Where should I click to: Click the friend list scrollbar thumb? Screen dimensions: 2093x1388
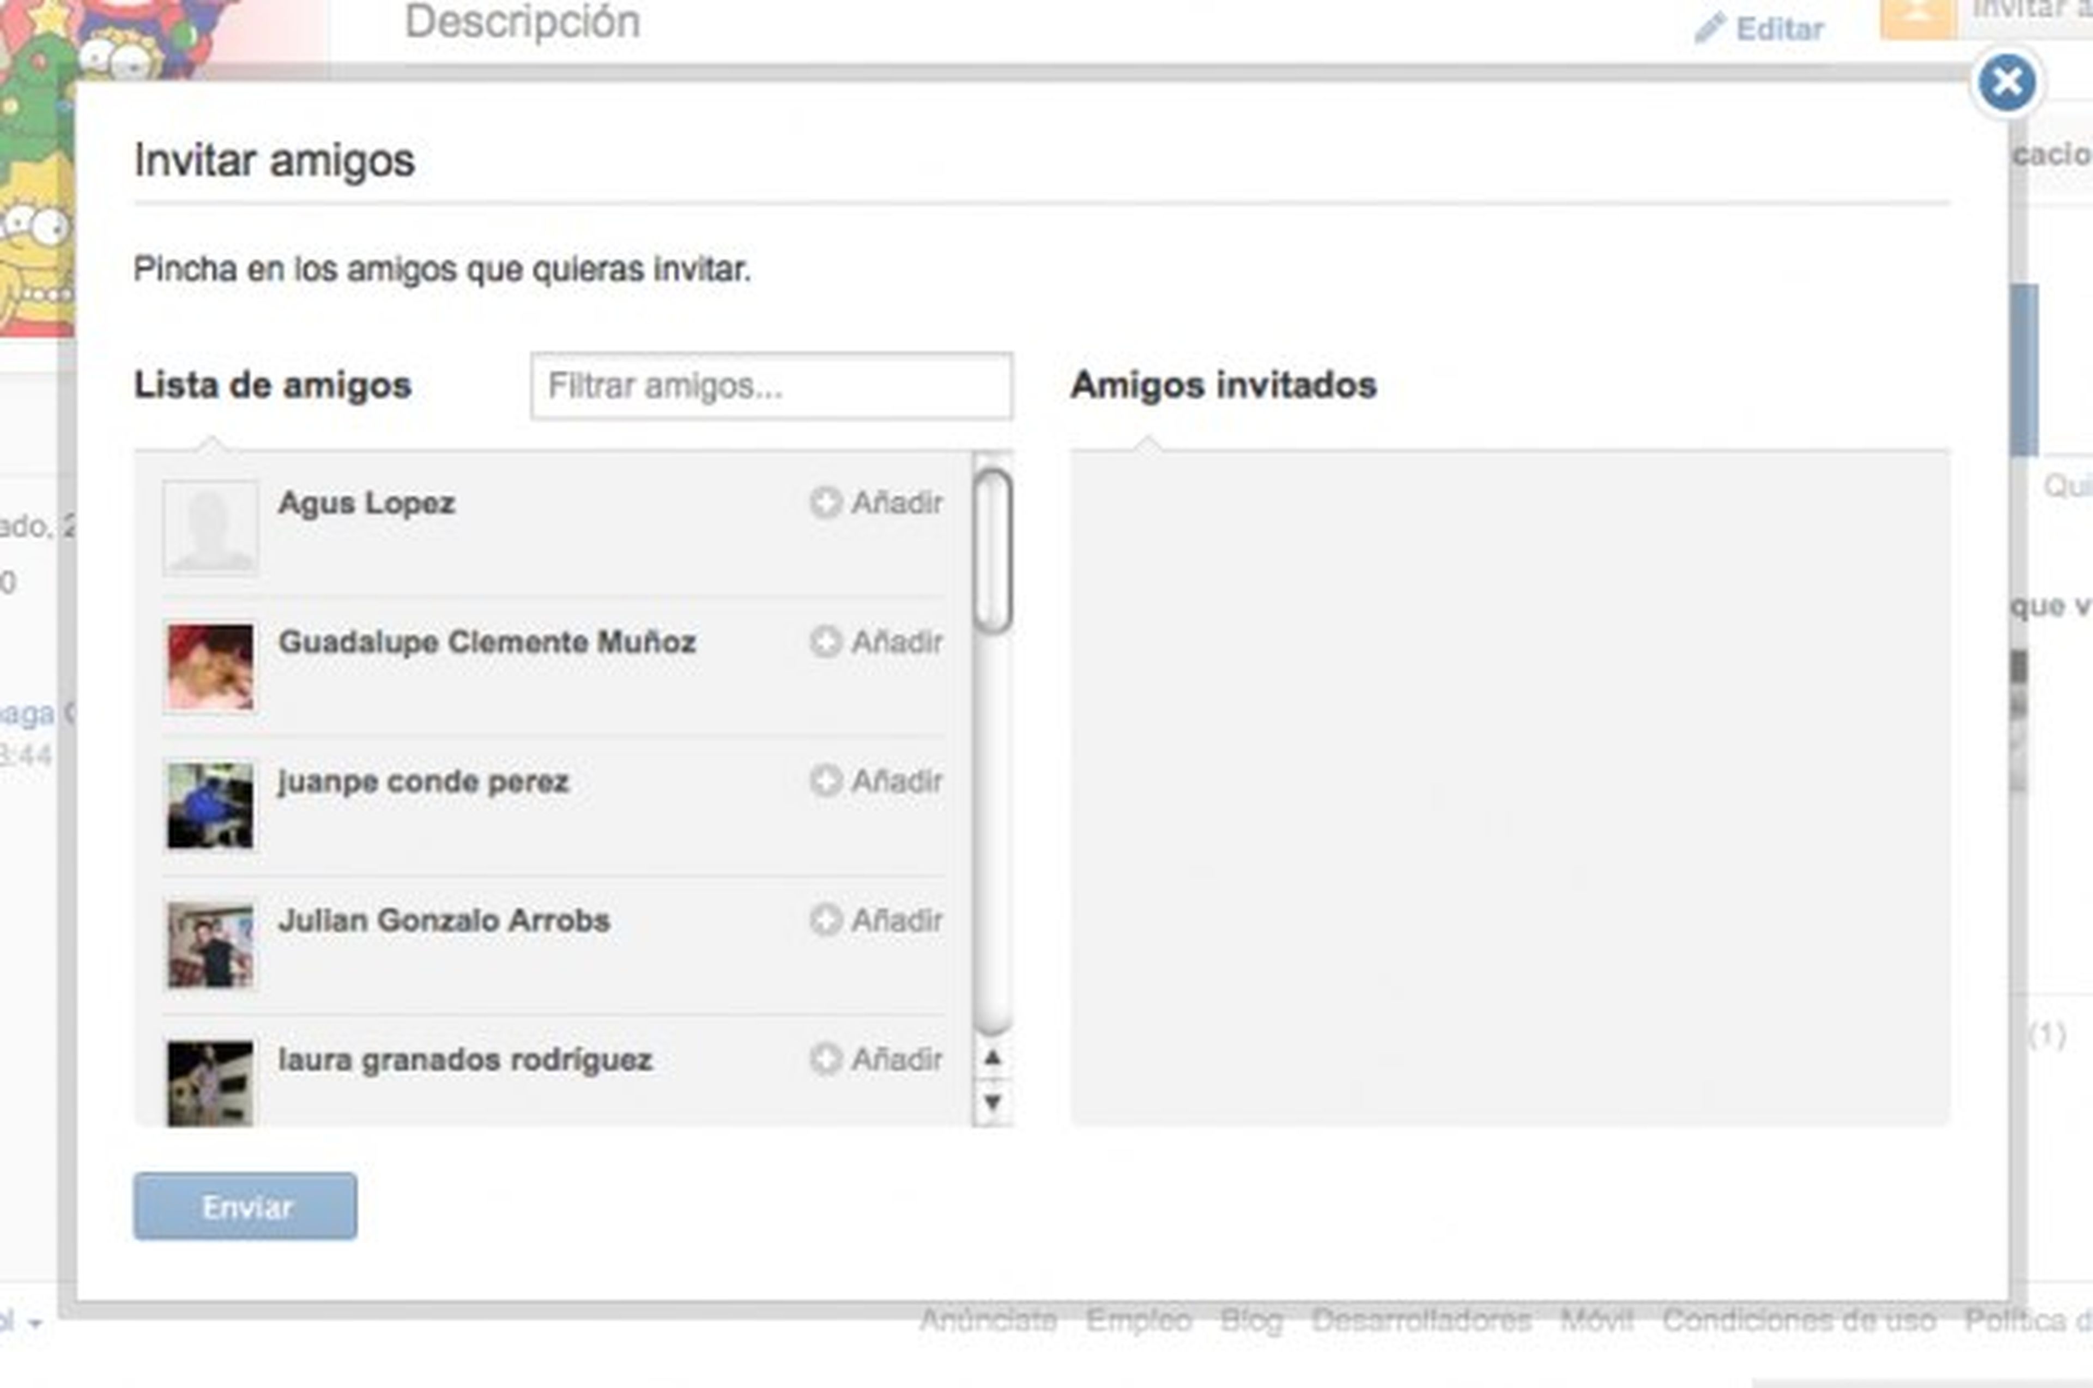[x=992, y=551]
